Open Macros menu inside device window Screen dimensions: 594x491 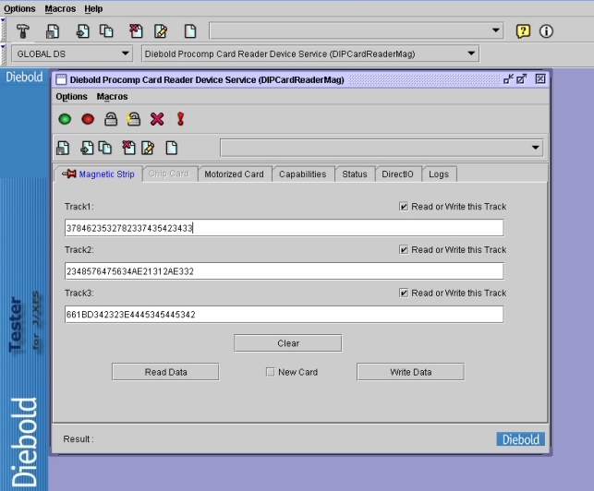point(112,97)
